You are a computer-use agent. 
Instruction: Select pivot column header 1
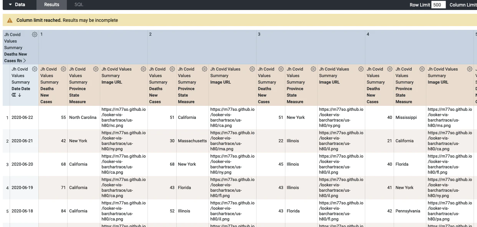[93, 47]
